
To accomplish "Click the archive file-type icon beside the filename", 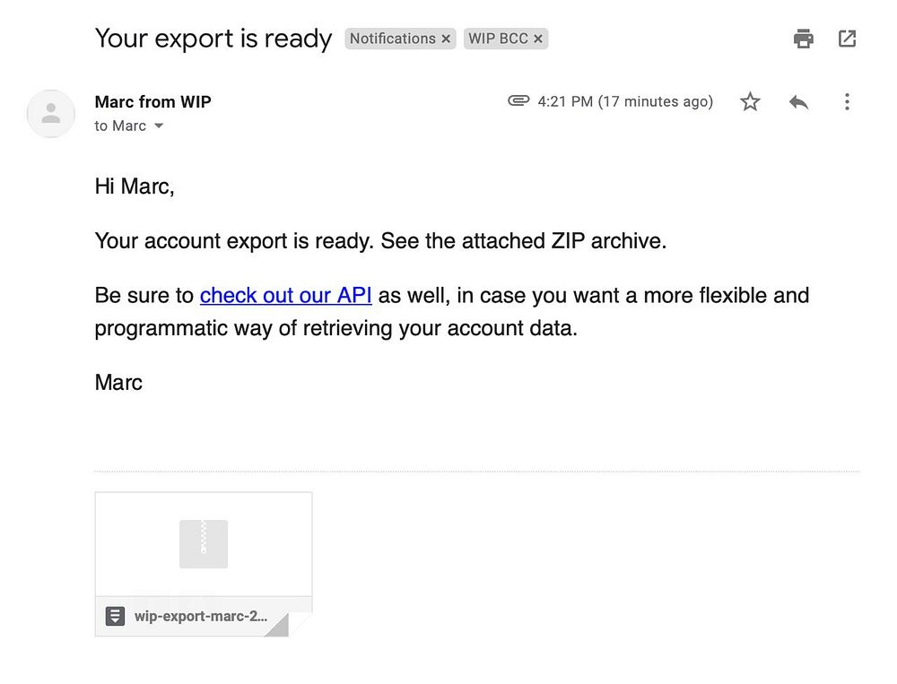I will (115, 617).
